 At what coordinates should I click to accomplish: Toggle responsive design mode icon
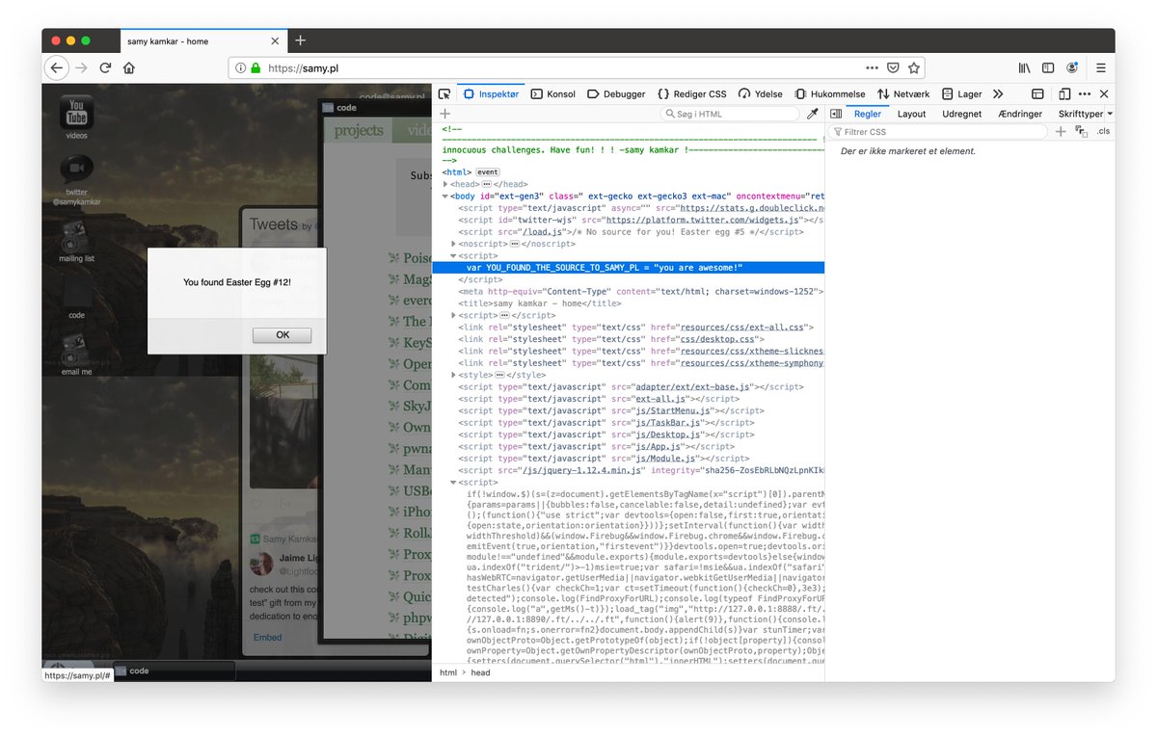click(x=1064, y=94)
